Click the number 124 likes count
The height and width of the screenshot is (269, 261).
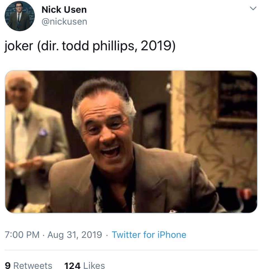point(72,265)
